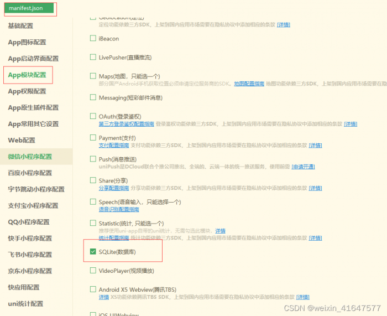Go to 快应用配置
387x316 pixels.
24,287
